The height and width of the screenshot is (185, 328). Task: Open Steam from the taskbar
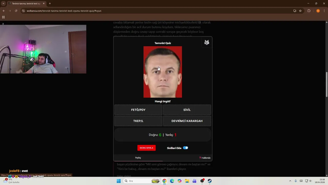pyautogui.click(x=210, y=181)
